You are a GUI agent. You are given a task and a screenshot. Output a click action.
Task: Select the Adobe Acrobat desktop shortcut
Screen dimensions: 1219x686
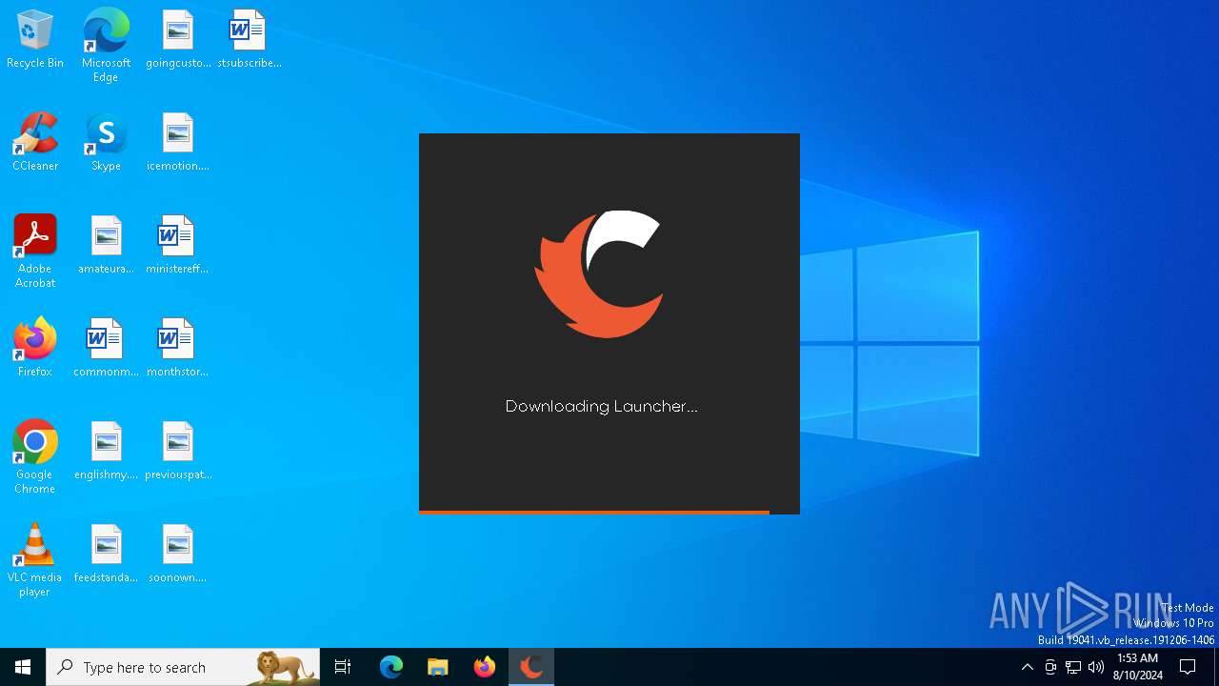35,251
